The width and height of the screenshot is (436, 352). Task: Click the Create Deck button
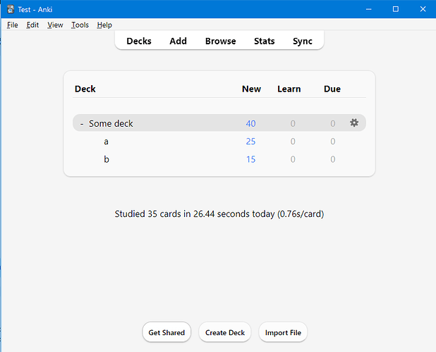[225, 332]
